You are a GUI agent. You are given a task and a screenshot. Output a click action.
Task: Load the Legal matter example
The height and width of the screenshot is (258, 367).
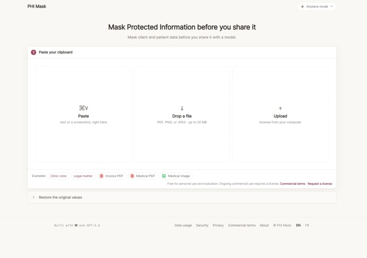[x=83, y=176]
